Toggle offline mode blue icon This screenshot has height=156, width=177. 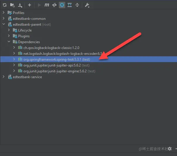coord(62,5)
